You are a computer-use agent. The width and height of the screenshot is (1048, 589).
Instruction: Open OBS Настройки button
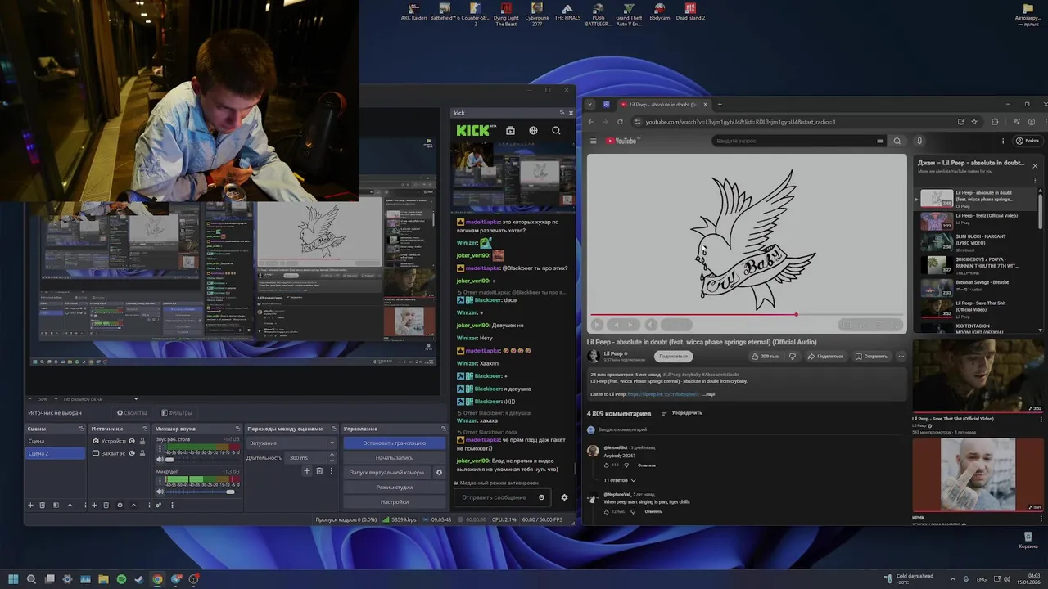click(394, 501)
